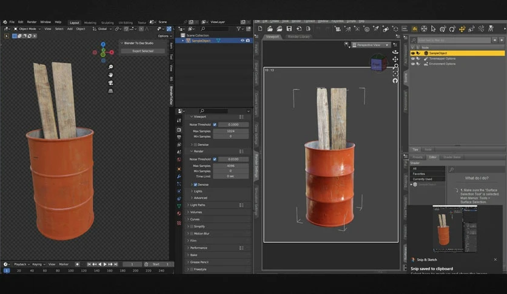Click the reset camera control in Daz viewport
Screen dimensions: 507x294
[395, 81]
